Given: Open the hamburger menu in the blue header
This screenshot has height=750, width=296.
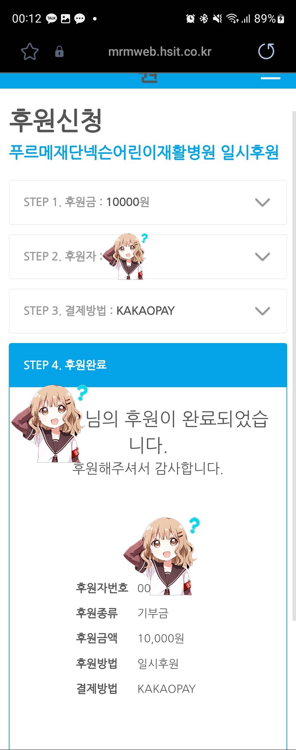Looking at the screenshot, I should pos(270,78).
